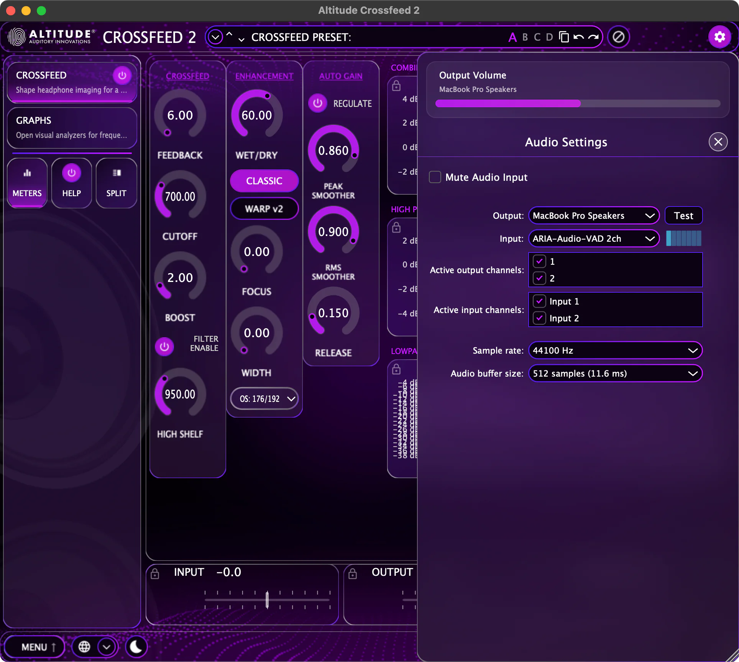739x662 pixels.
Task: Select the WARP v2 mode button
Action: tap(264, 209)
